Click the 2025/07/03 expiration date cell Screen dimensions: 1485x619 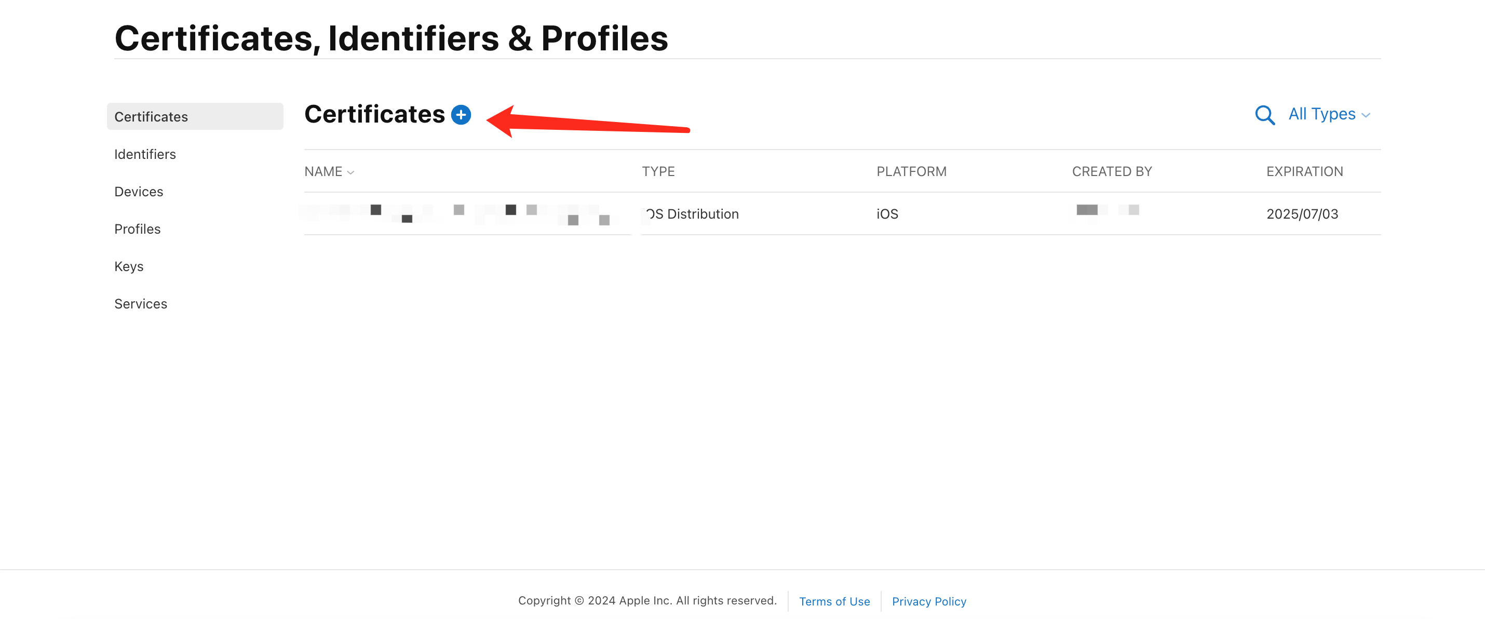tap(1302, 214)
